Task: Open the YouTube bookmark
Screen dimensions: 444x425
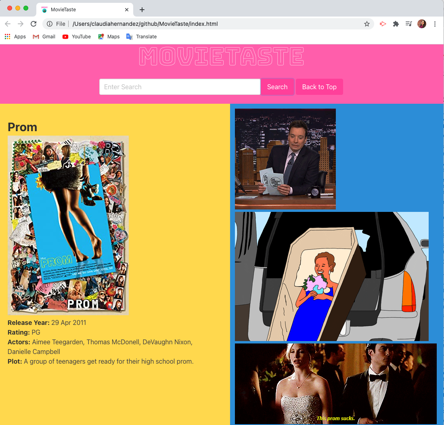Action: [76, 36]
